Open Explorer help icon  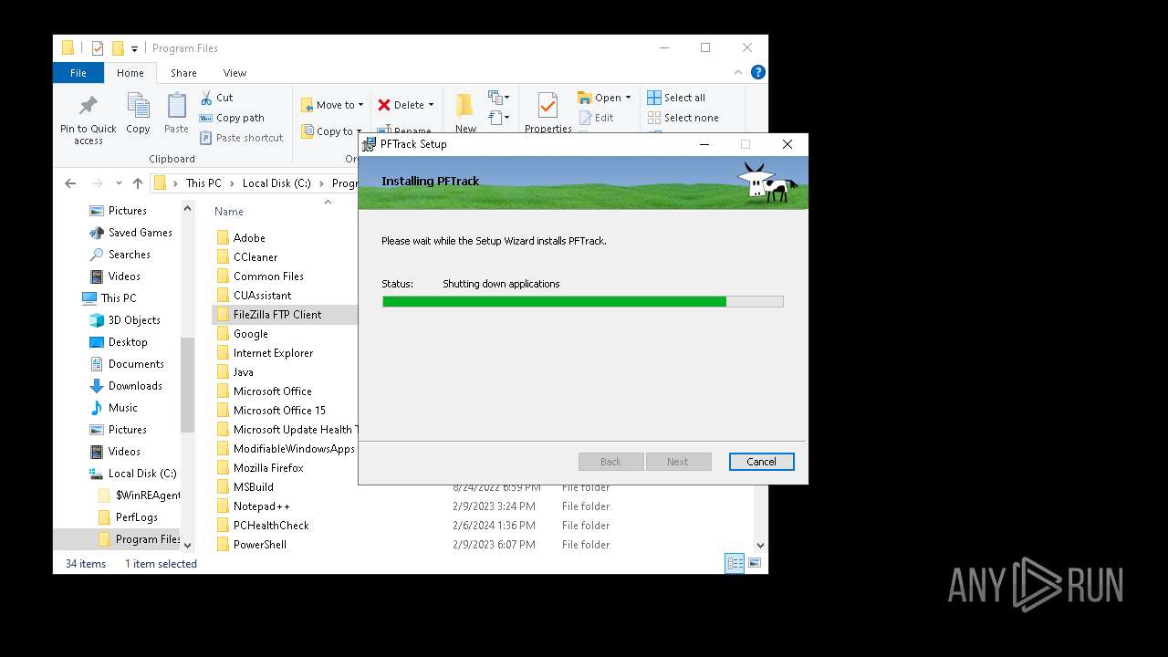click(x=757, y=72)
